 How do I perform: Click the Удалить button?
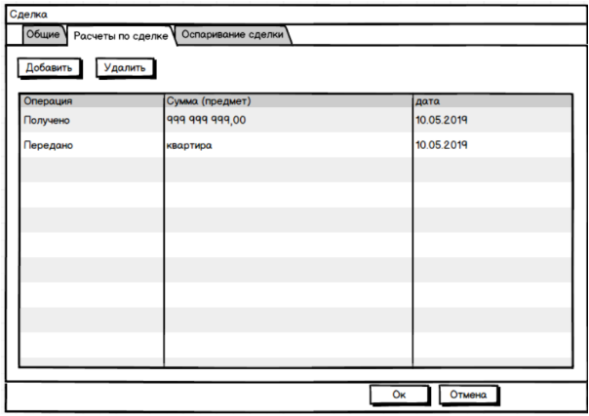point(125,68)
